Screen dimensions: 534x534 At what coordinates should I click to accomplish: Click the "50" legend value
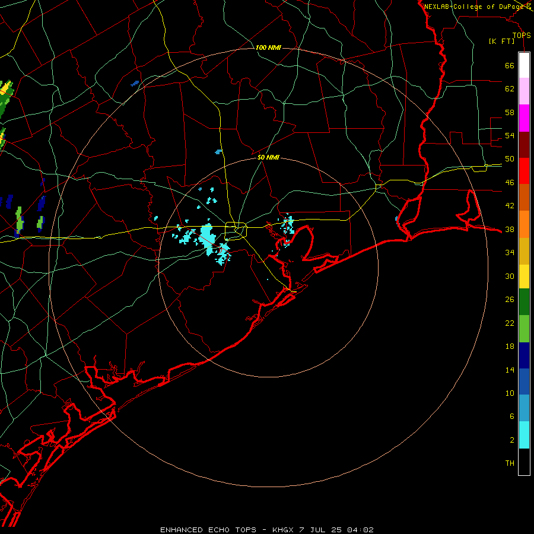(x=510, y=159)
